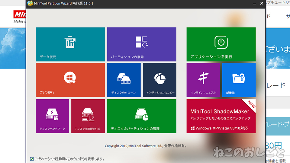Click the OSの移行 Windows logo icon
The image size is (290, 163).
(x=70, y=78)
